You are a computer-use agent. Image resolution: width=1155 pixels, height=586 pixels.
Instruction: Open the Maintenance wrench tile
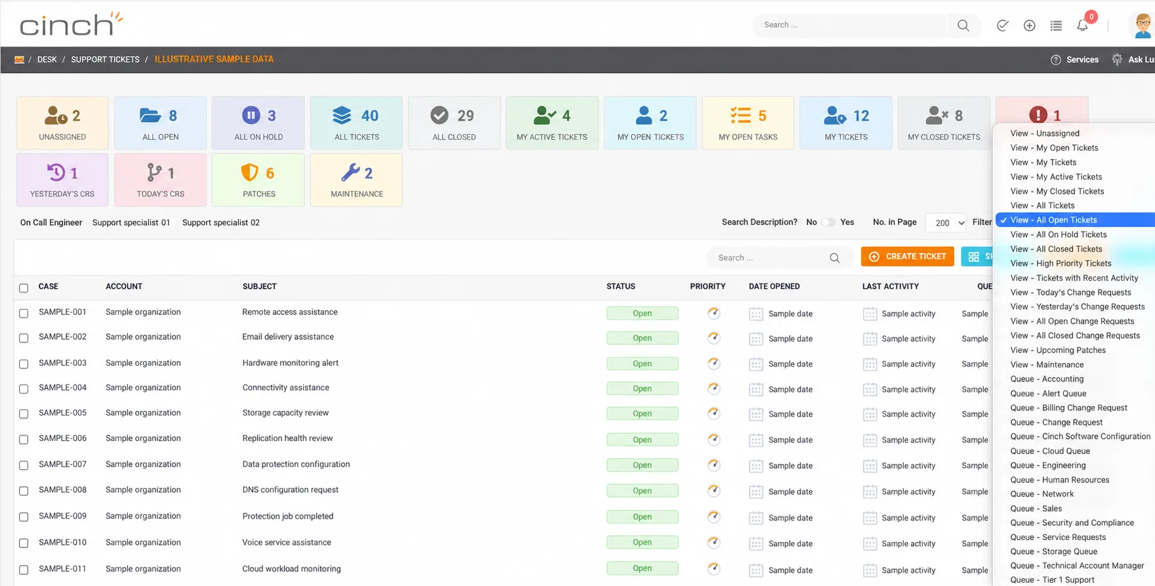click(x=356, y=180)
